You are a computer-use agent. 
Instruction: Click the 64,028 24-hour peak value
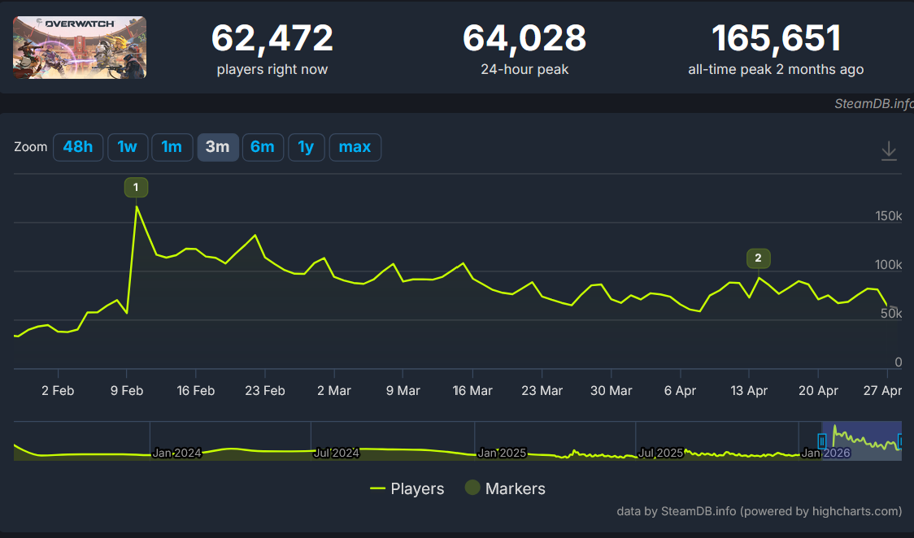524,38
